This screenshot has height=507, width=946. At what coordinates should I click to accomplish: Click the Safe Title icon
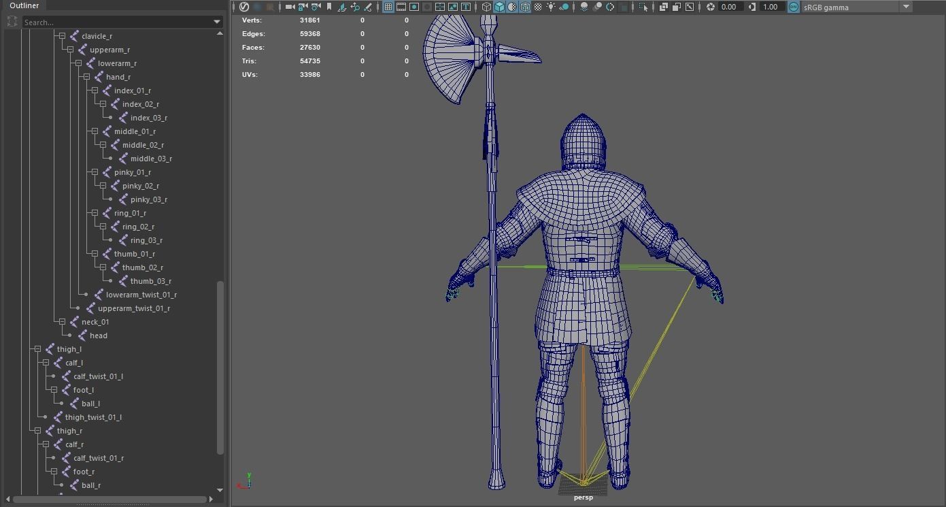pos(466,7)
